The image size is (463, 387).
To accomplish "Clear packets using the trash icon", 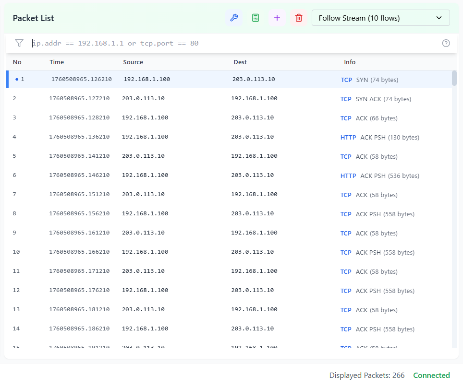I will point(298,18).
